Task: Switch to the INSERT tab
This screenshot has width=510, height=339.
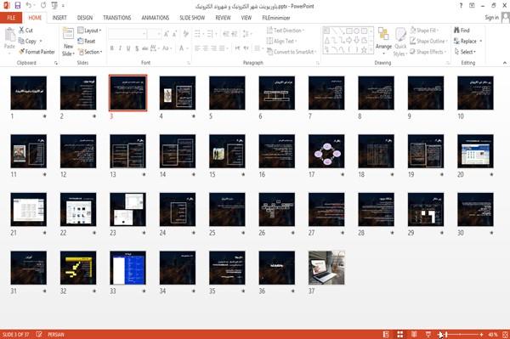Action: (x=59, y=18)
